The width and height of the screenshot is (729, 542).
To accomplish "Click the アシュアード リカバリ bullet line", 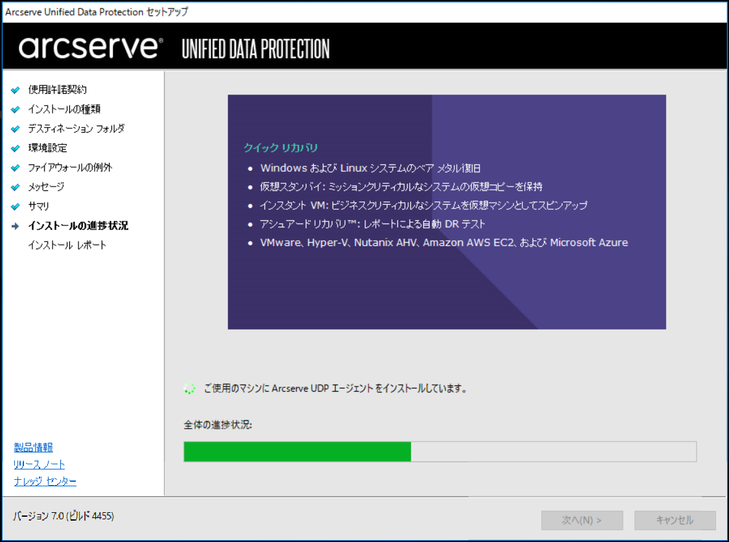I will 373,224.
